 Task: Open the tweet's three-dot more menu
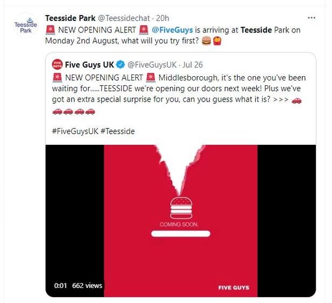pyautogui.click(x=311, y=18)
